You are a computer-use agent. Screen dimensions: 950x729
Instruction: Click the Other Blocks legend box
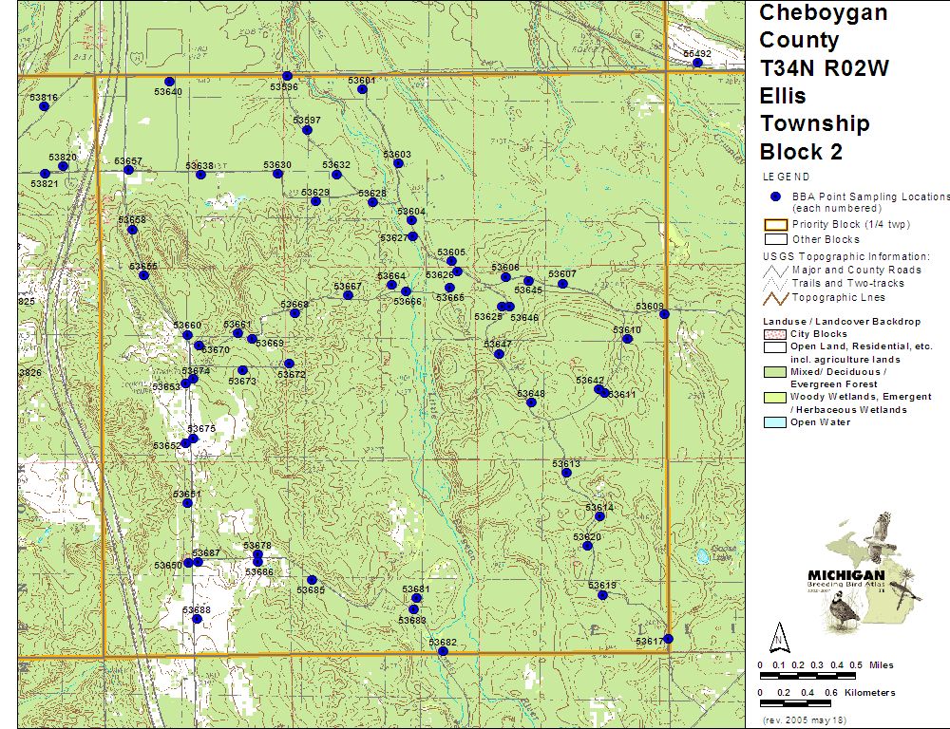(x=775, y=239)
